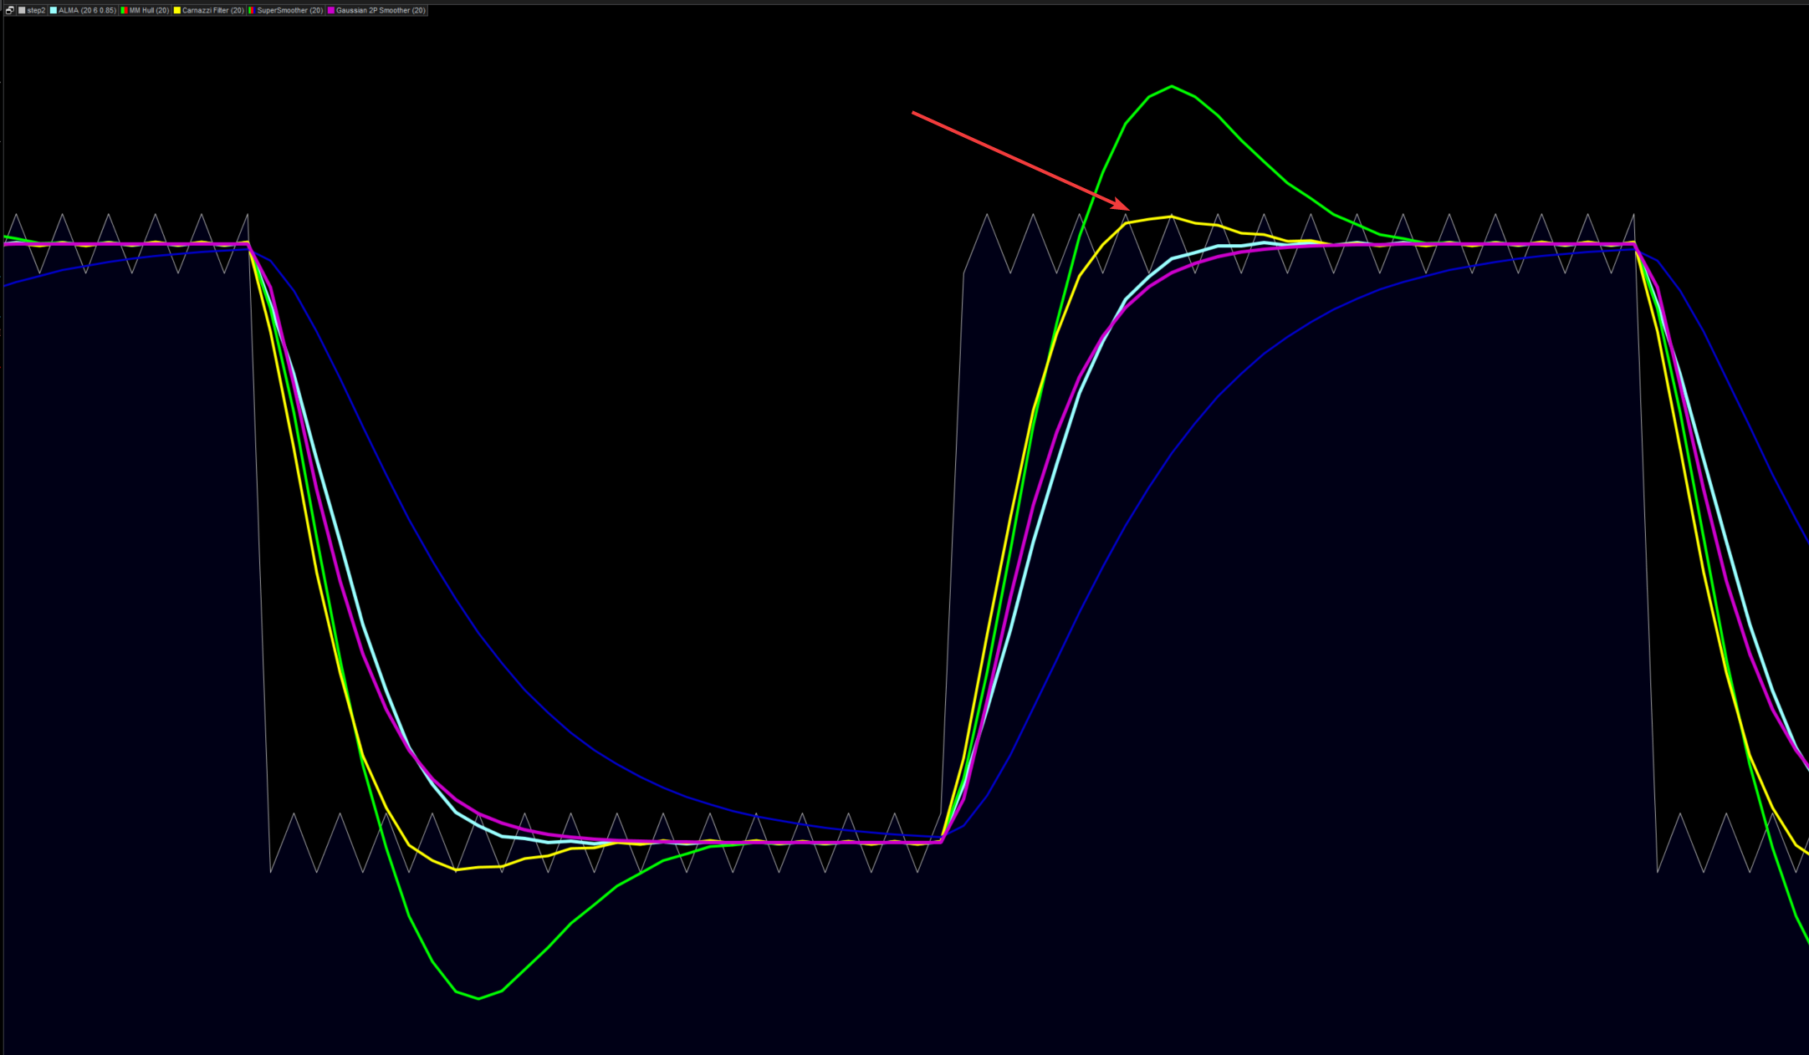This screenshot has height=1055, width=1809.
Task: Click the green-red MM Hull swatch icon
Action: pos(124,10)
